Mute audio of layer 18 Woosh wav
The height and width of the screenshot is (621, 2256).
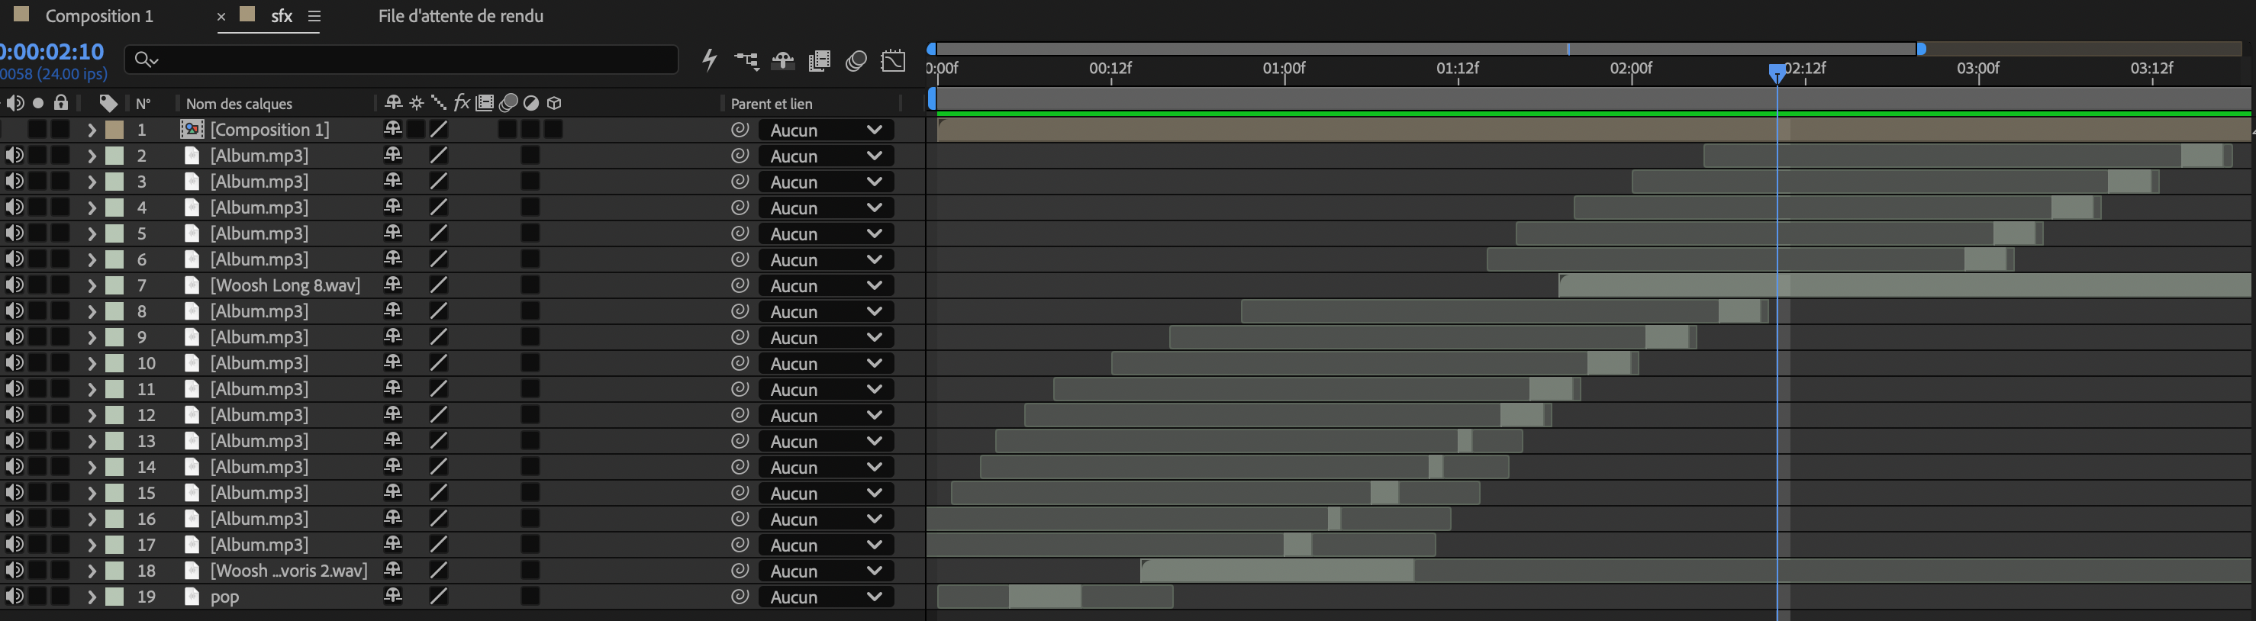click(x=15, y=570)
